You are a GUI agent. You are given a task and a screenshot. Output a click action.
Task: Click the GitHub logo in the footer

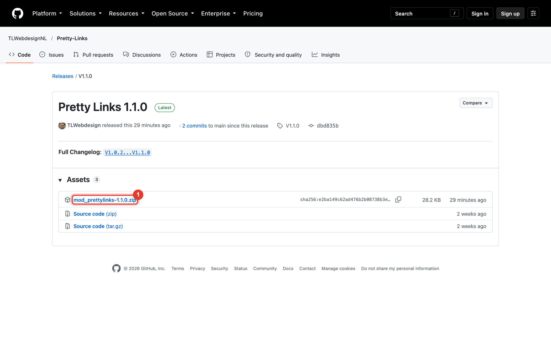point(116,268)
